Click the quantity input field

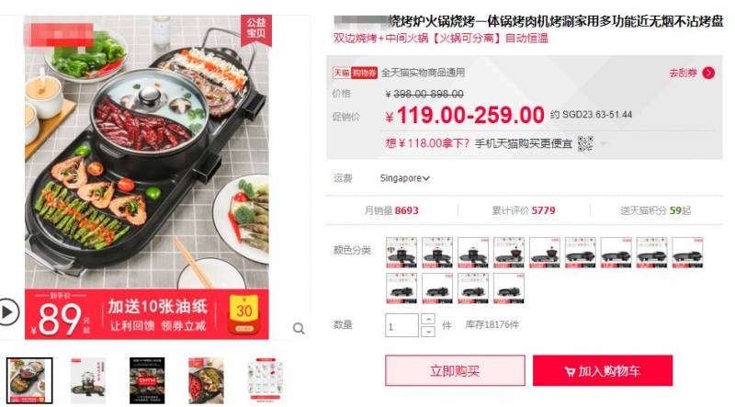pyautogui.click(x=401, y=325)
